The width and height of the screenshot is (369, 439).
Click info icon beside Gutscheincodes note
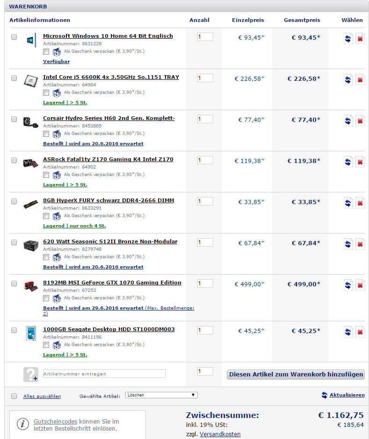coord(23,424)
